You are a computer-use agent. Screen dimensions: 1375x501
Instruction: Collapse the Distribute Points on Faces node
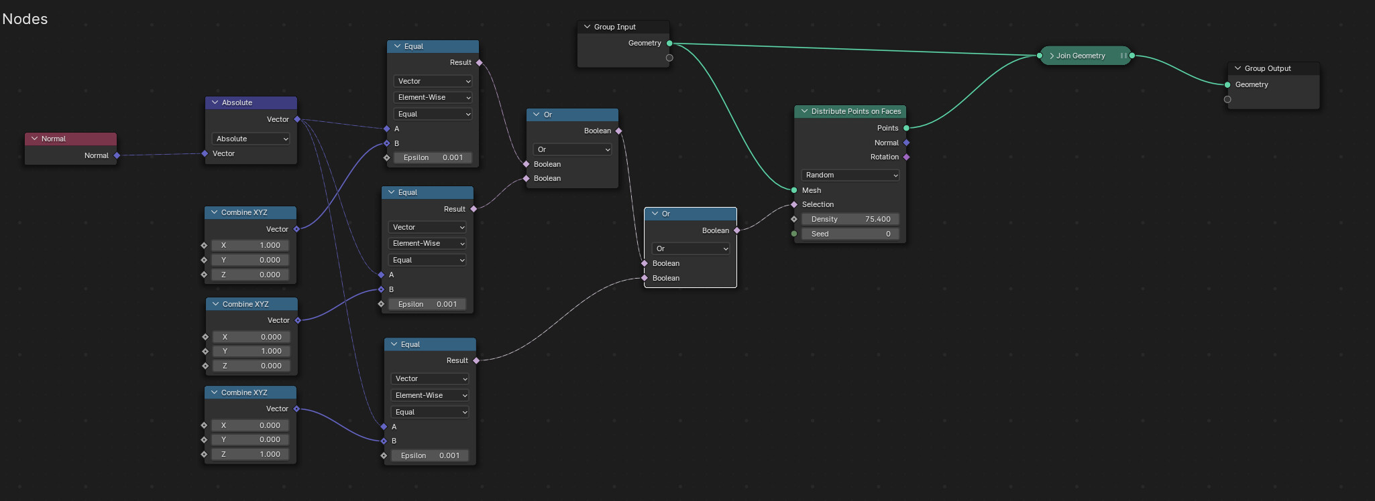click(x=804, y=111)
